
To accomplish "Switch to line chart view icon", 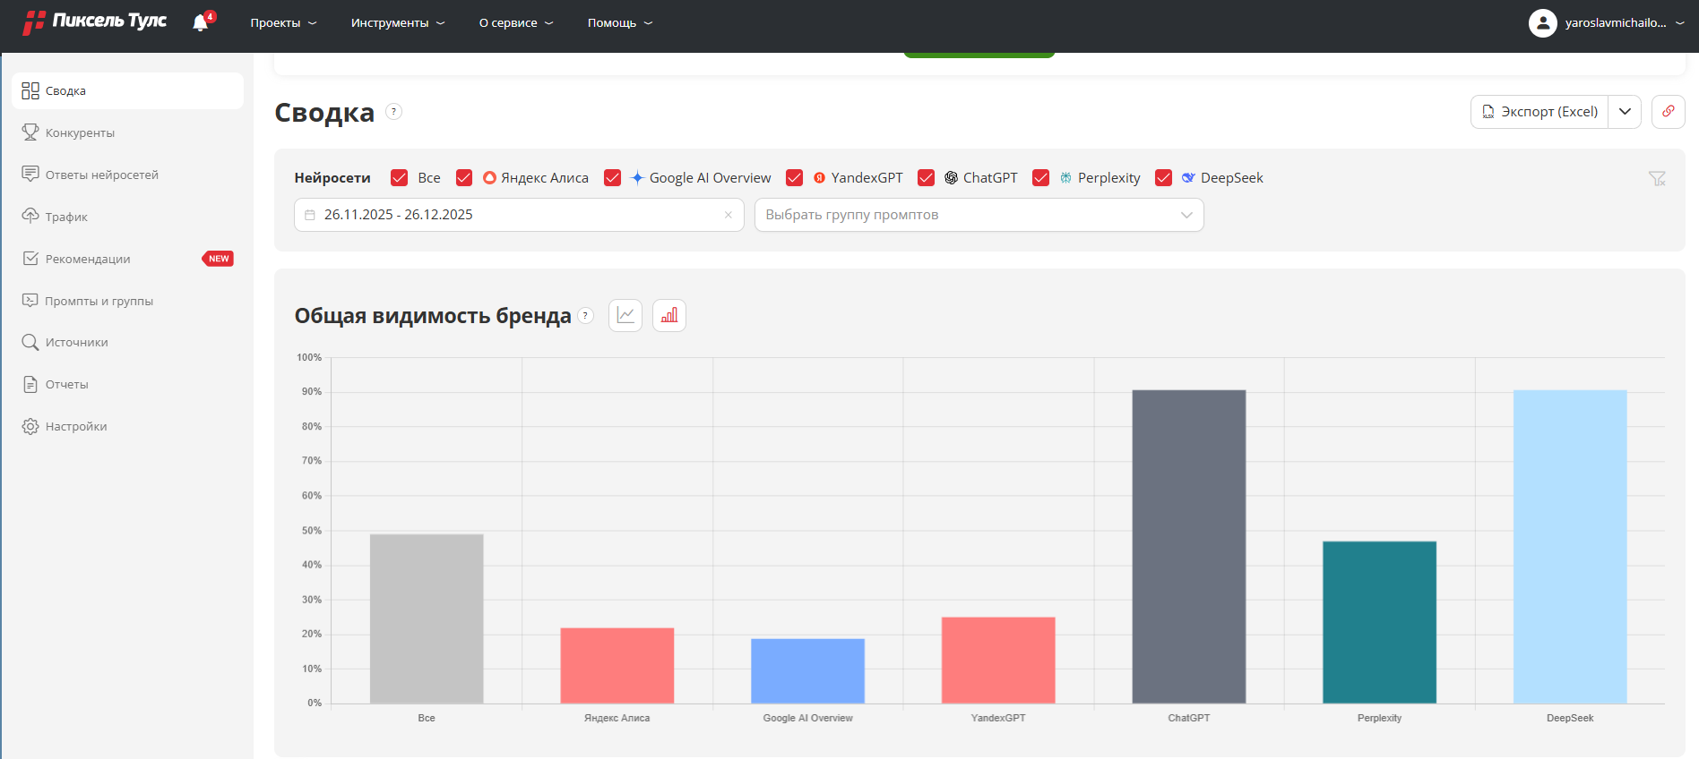I will [x=625, y=315].
